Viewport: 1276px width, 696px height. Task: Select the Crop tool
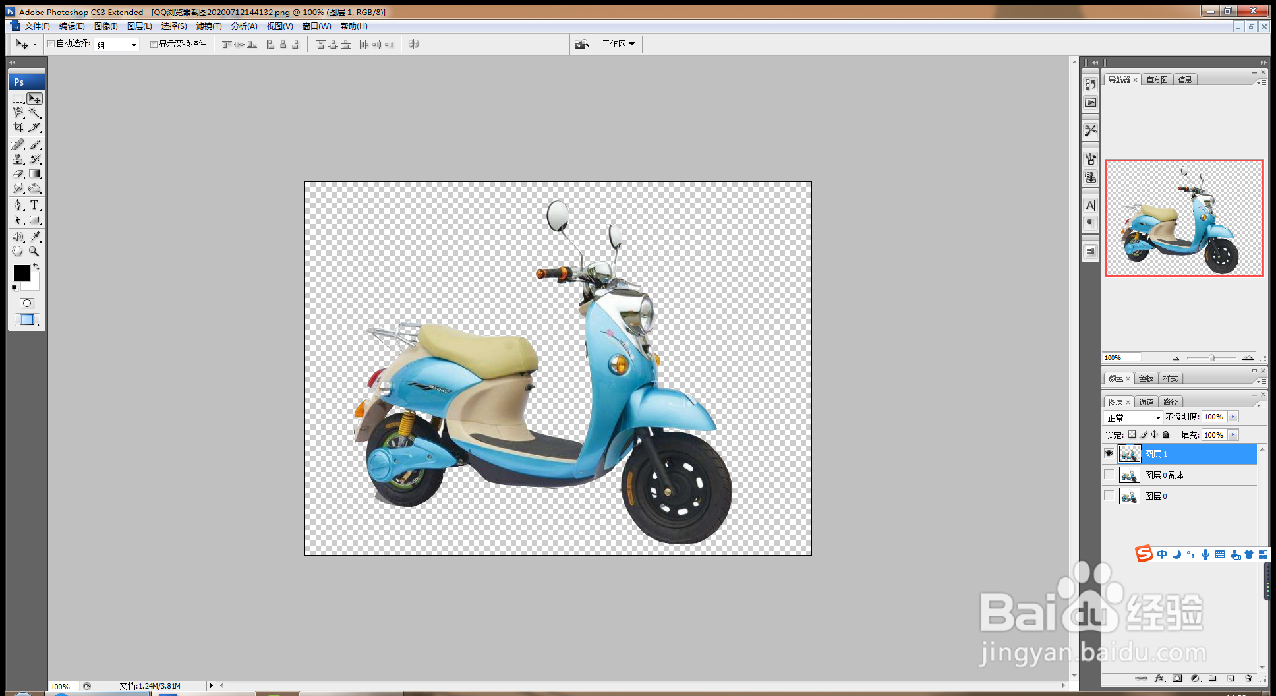18,127
